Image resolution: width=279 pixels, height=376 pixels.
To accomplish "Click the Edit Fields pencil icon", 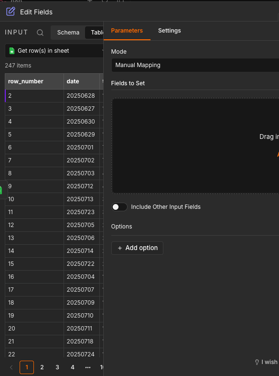I will coord(11,11).
